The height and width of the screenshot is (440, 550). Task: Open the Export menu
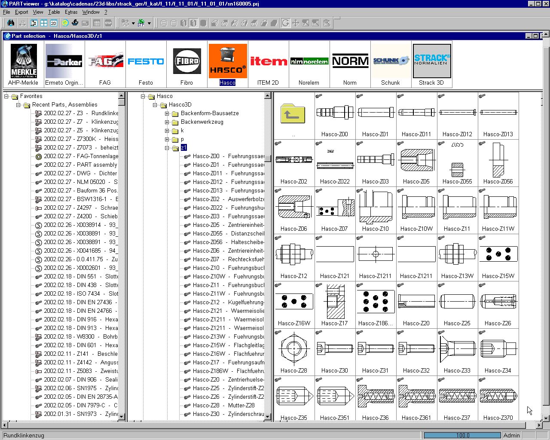click(x=21, y=12)
